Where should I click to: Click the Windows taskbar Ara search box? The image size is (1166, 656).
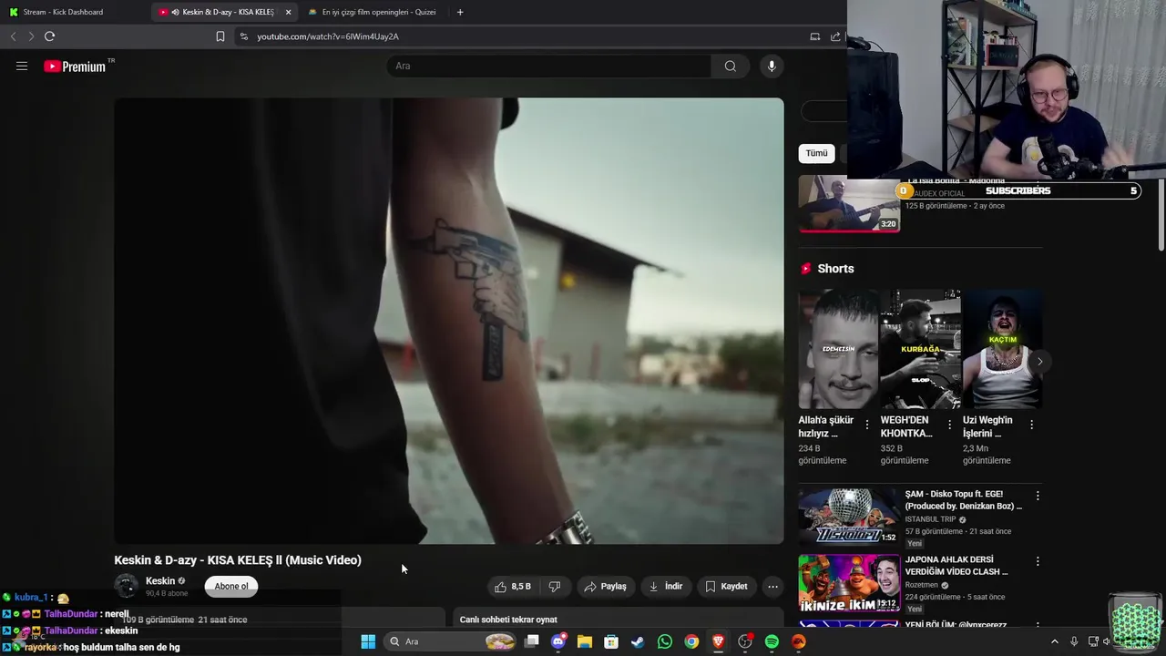(x=450, y=641)
